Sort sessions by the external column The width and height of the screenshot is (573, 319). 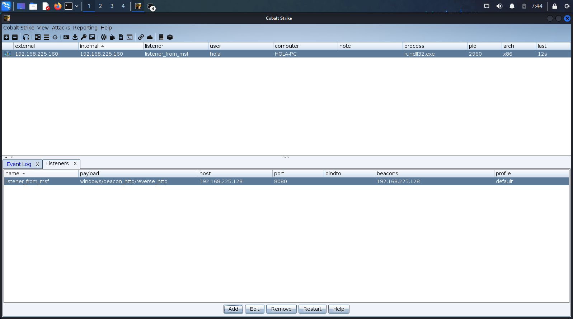pos(46,46)
